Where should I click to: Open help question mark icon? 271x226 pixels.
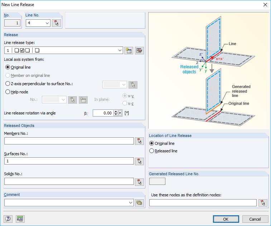click(x=8, y=219)
